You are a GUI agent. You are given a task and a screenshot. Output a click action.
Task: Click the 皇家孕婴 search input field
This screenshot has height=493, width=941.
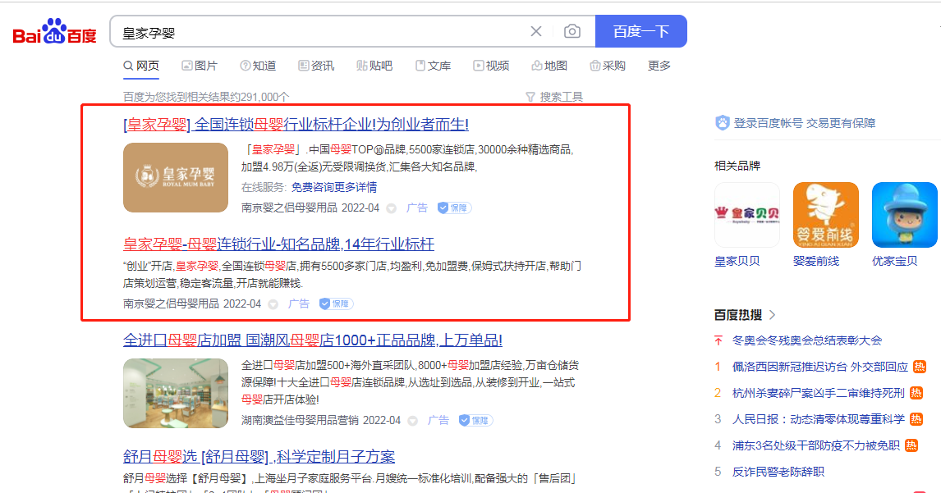[320, 32]
